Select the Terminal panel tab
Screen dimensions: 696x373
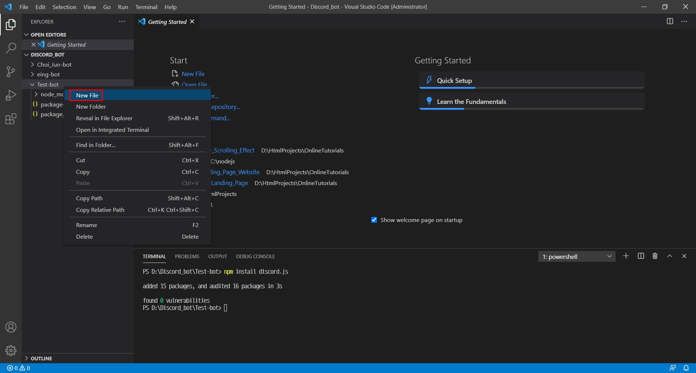pos(154,256)
